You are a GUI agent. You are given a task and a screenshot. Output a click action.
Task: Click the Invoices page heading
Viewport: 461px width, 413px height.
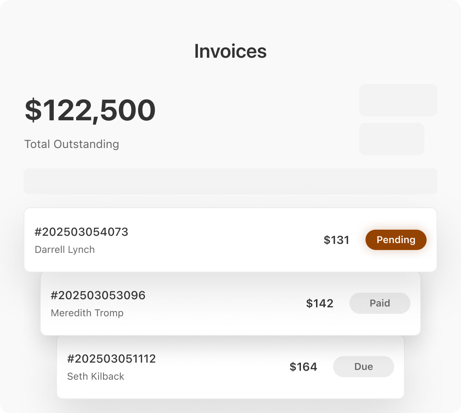[230, 51]
